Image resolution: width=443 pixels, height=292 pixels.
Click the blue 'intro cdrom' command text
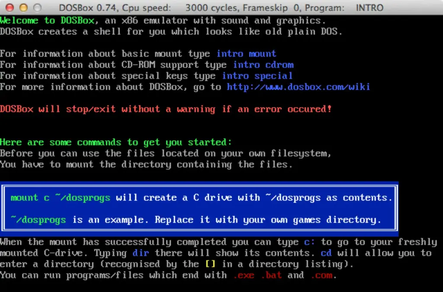click(x=263, y=64)
